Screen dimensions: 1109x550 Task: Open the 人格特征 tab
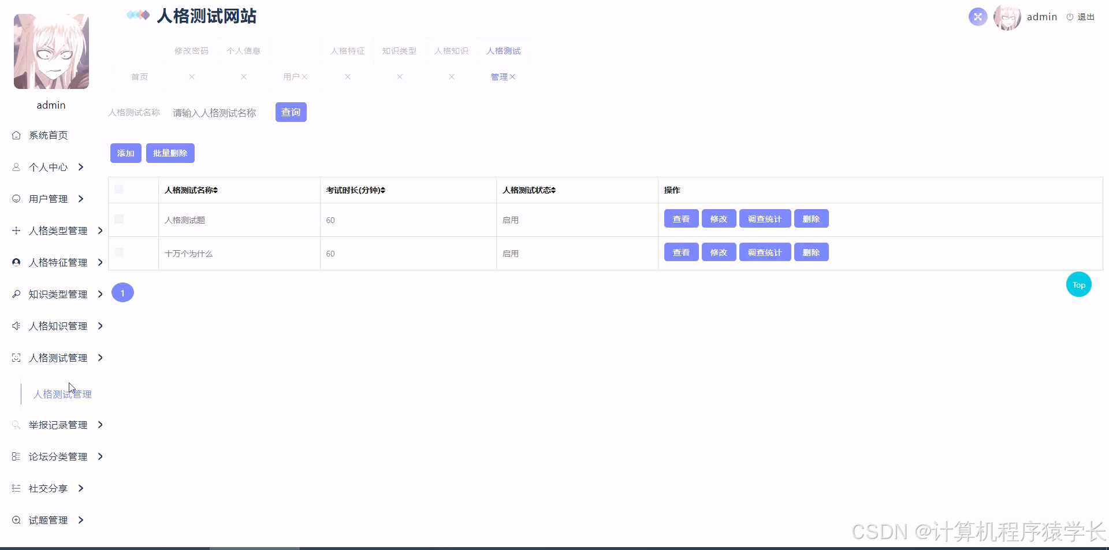(x=348, y=51)
